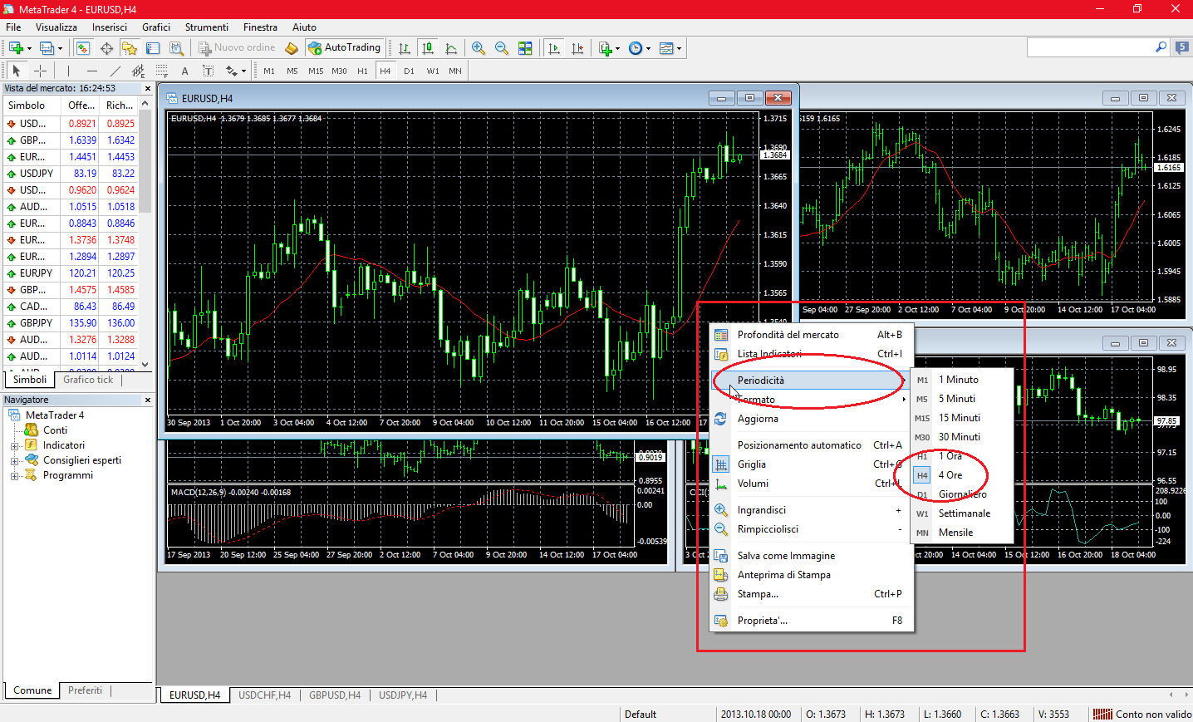Enable auto scroll chart icon
The width and height of the screenshot is (1193, 722).
(x=554, y=48)
